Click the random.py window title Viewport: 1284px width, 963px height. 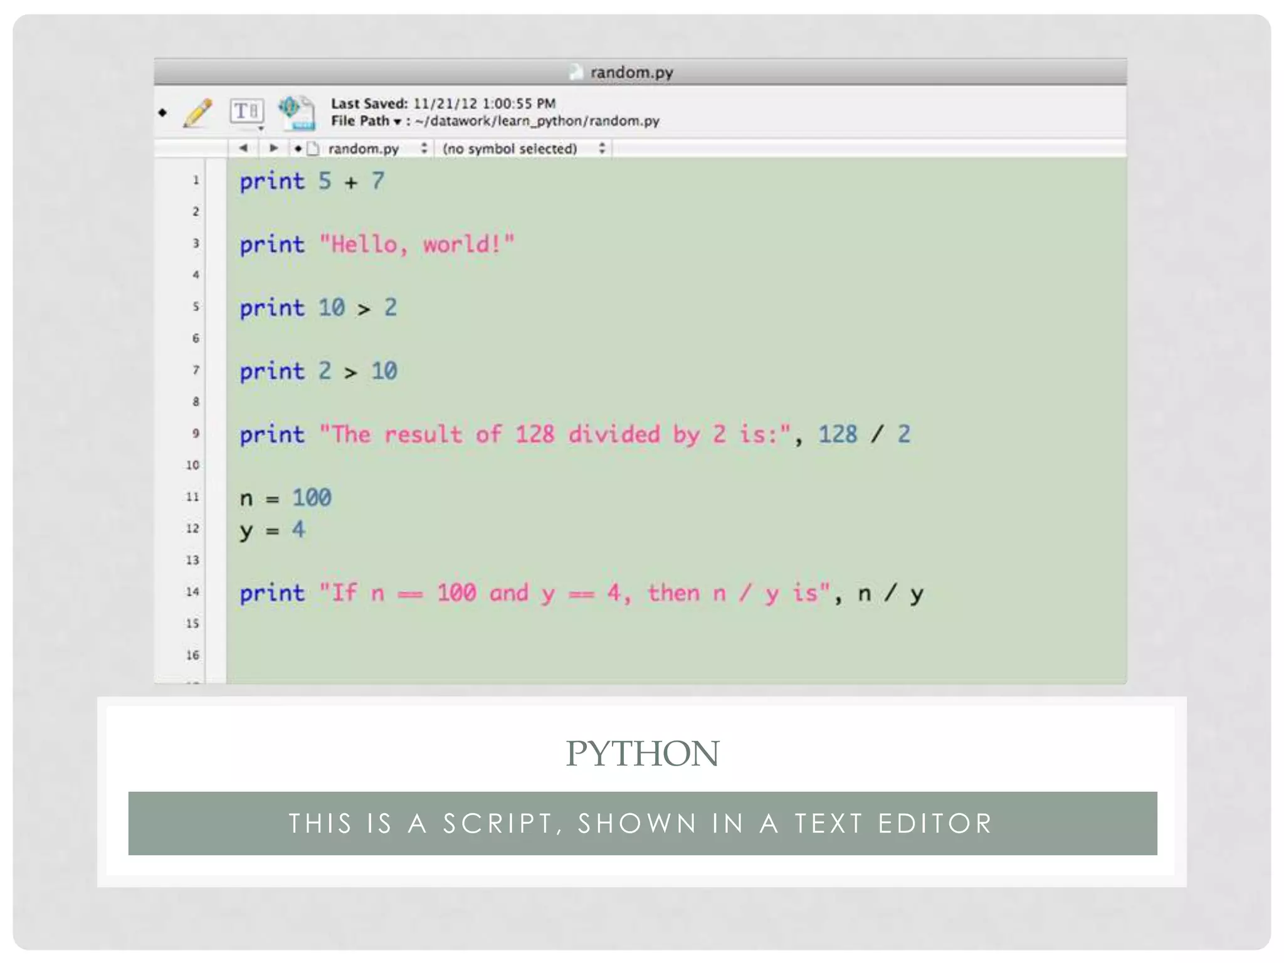(x=631, y=73)
